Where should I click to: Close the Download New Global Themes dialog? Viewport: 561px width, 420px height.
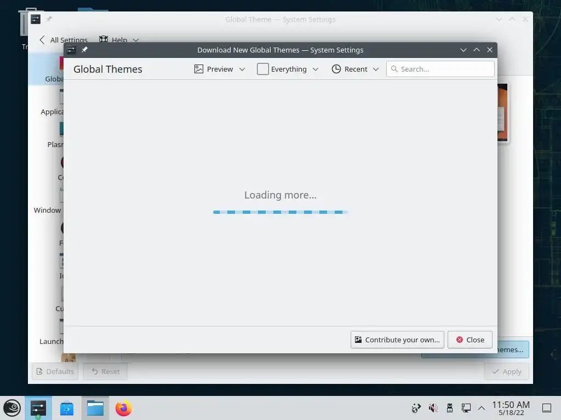[x=470, y=340]
